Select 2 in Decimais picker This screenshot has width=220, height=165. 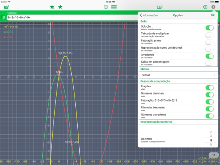211,132
